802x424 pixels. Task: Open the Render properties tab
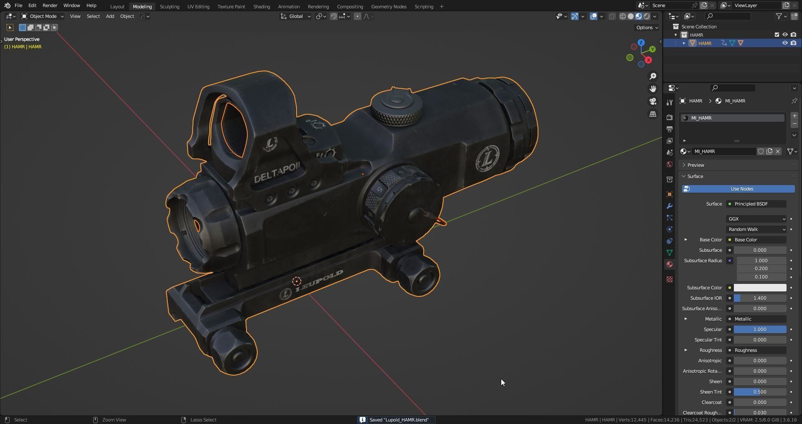pos(670,118)
